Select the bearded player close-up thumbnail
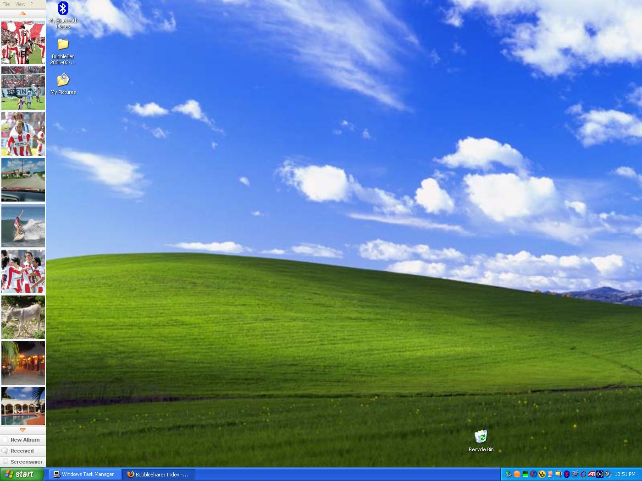The width and height of the screenshot is (642, 481). (x=23, y=134)
